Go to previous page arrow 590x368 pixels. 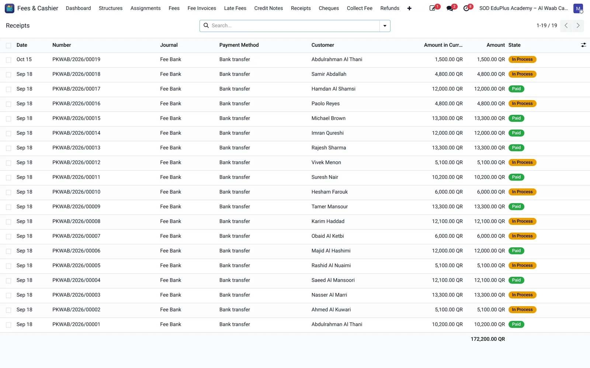[x=566, y=26]
